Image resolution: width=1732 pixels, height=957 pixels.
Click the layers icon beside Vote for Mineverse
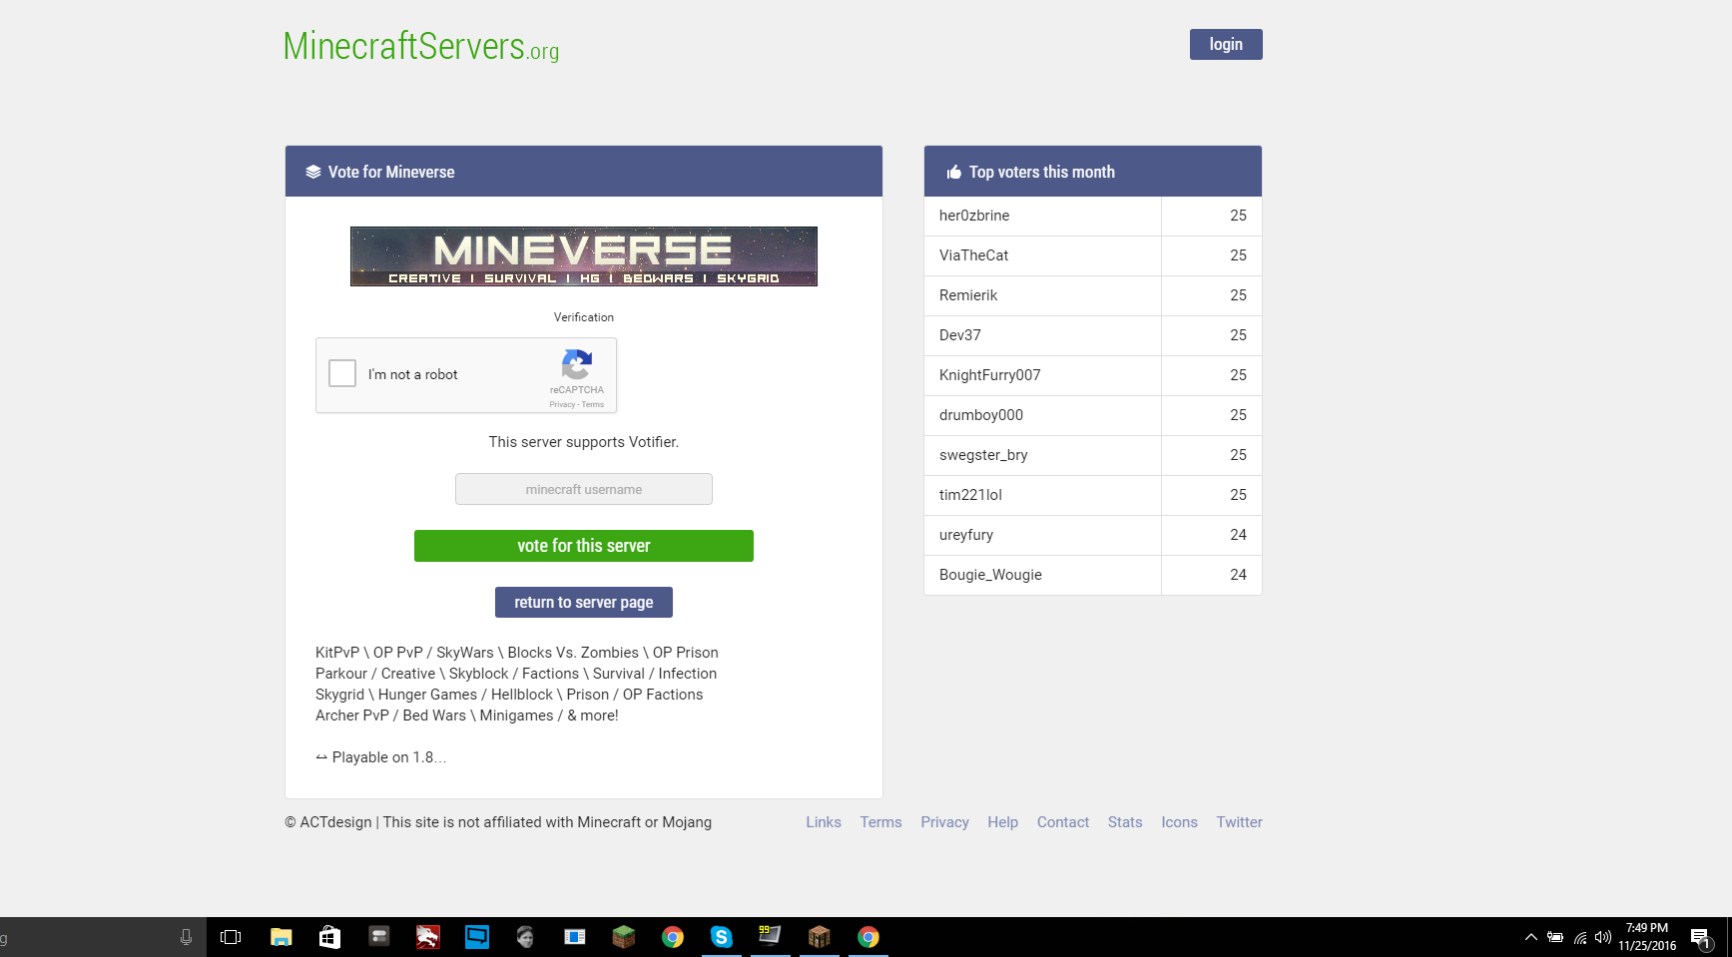coord(313,172)
